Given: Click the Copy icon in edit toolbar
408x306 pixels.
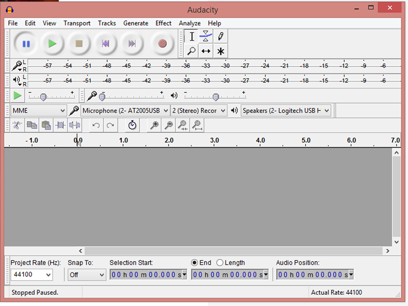Looking at the screenshot, I should coord(32,125).
